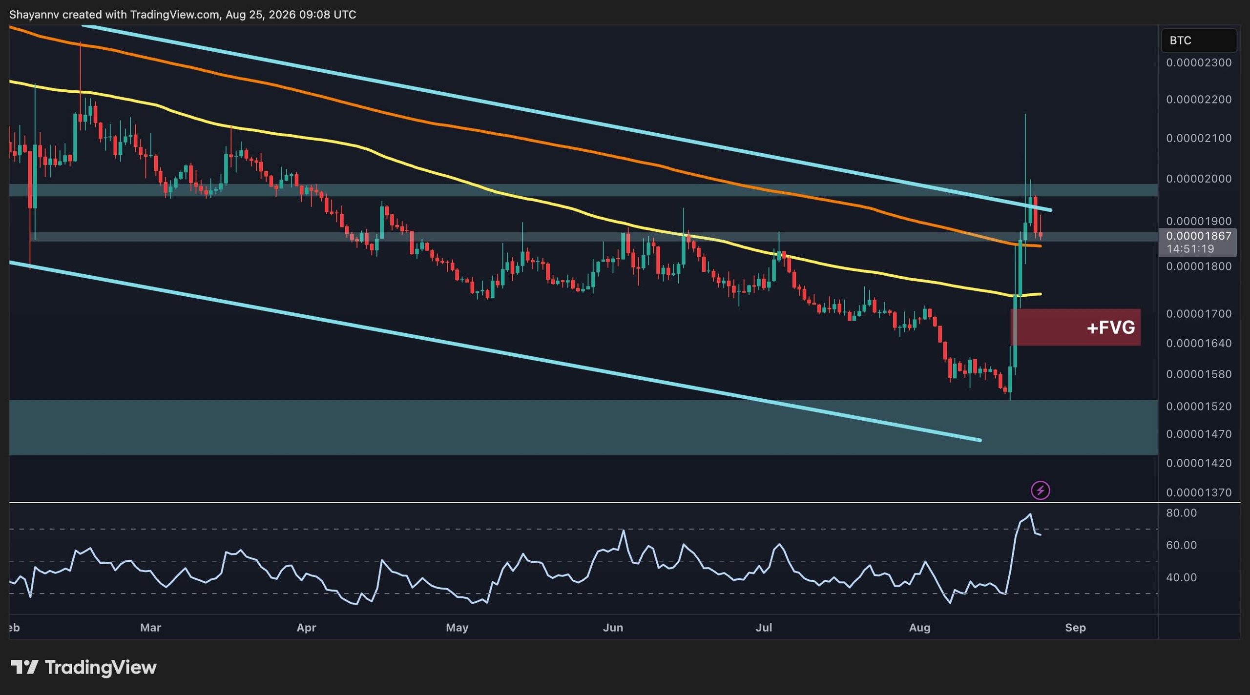This screenshot has height=695, width=1250.
Task: Open the BTC currency selector
Action: 1199,40
